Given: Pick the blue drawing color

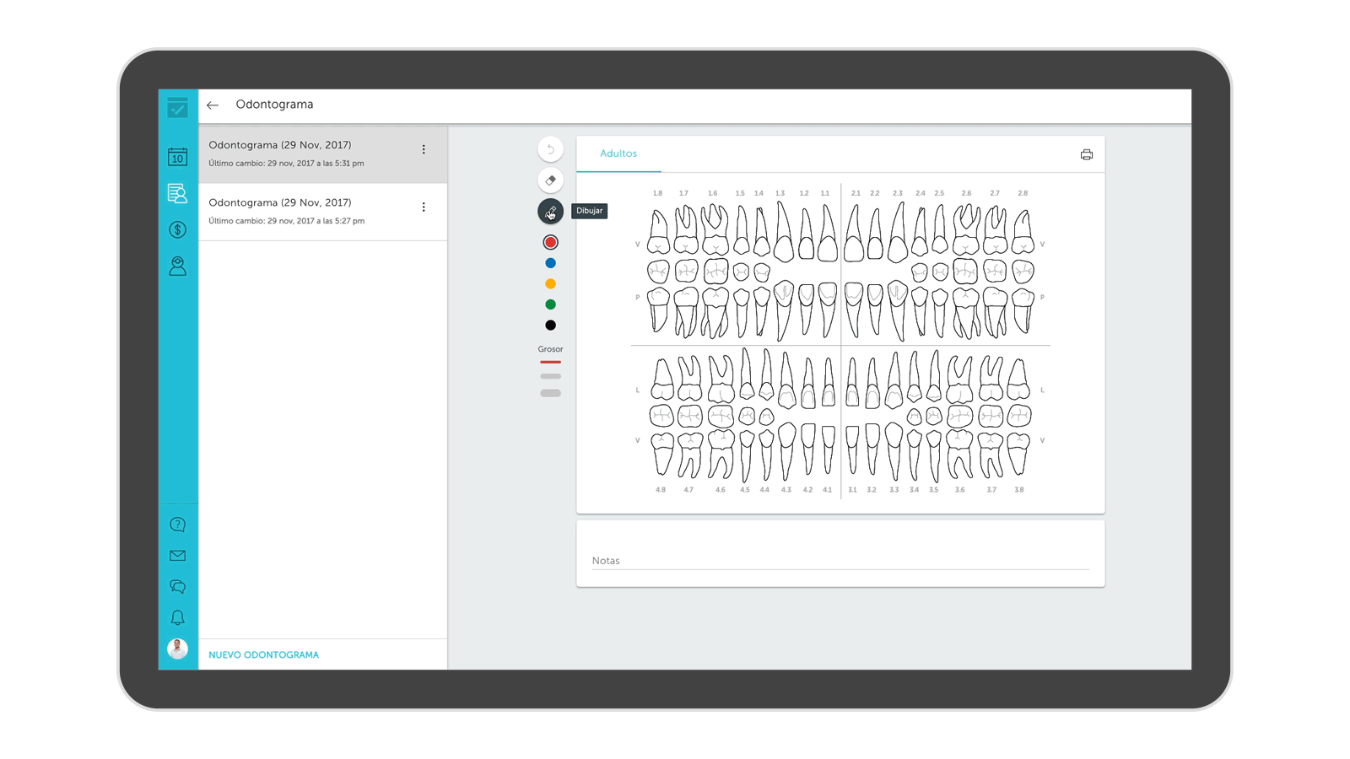Looking at the screenshot, I should (550, 263).
